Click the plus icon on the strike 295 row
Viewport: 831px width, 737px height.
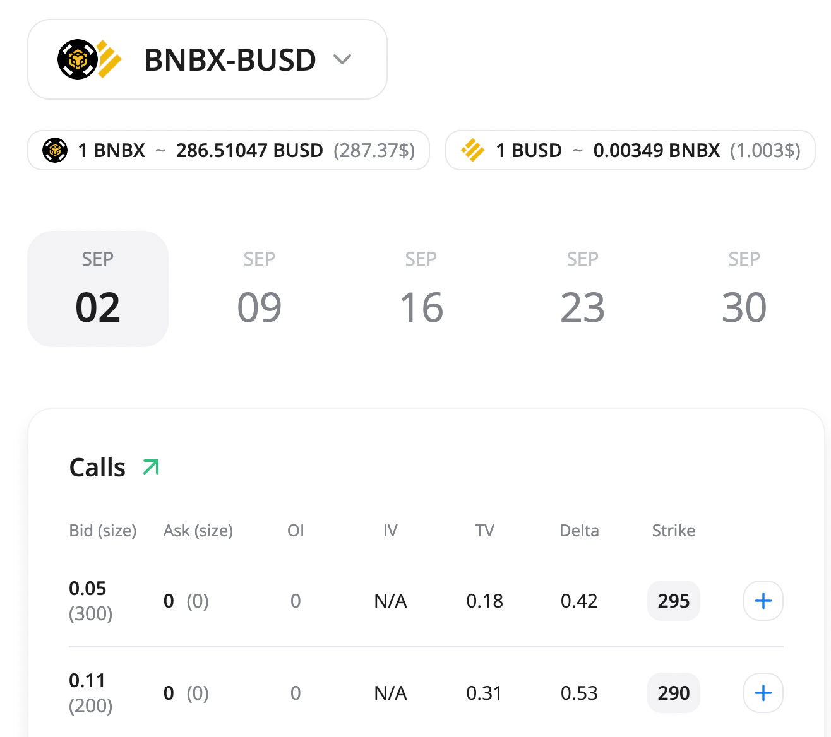(763, 601)
